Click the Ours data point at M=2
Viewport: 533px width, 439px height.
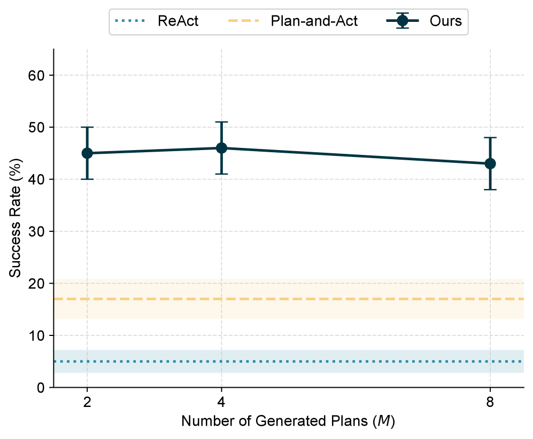(x=87, y=153)
